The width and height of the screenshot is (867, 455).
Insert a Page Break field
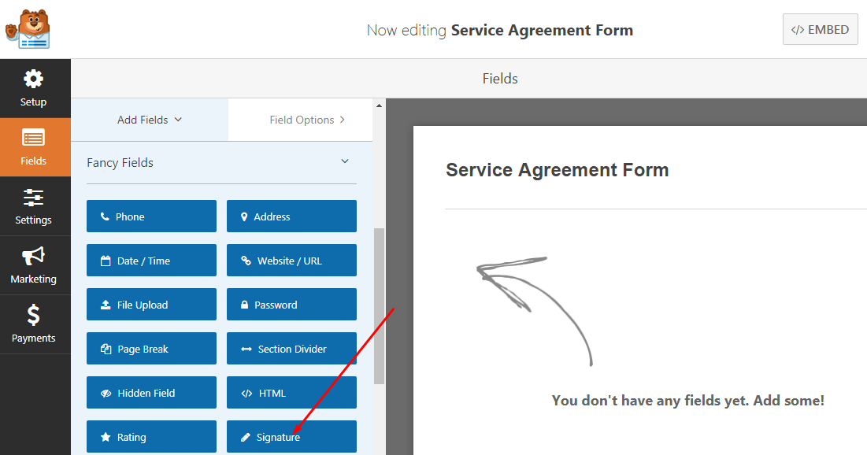151,349
